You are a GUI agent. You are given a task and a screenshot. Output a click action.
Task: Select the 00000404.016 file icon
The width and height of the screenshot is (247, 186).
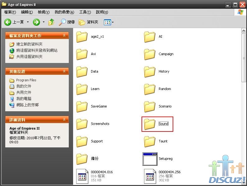pos(82,176)
